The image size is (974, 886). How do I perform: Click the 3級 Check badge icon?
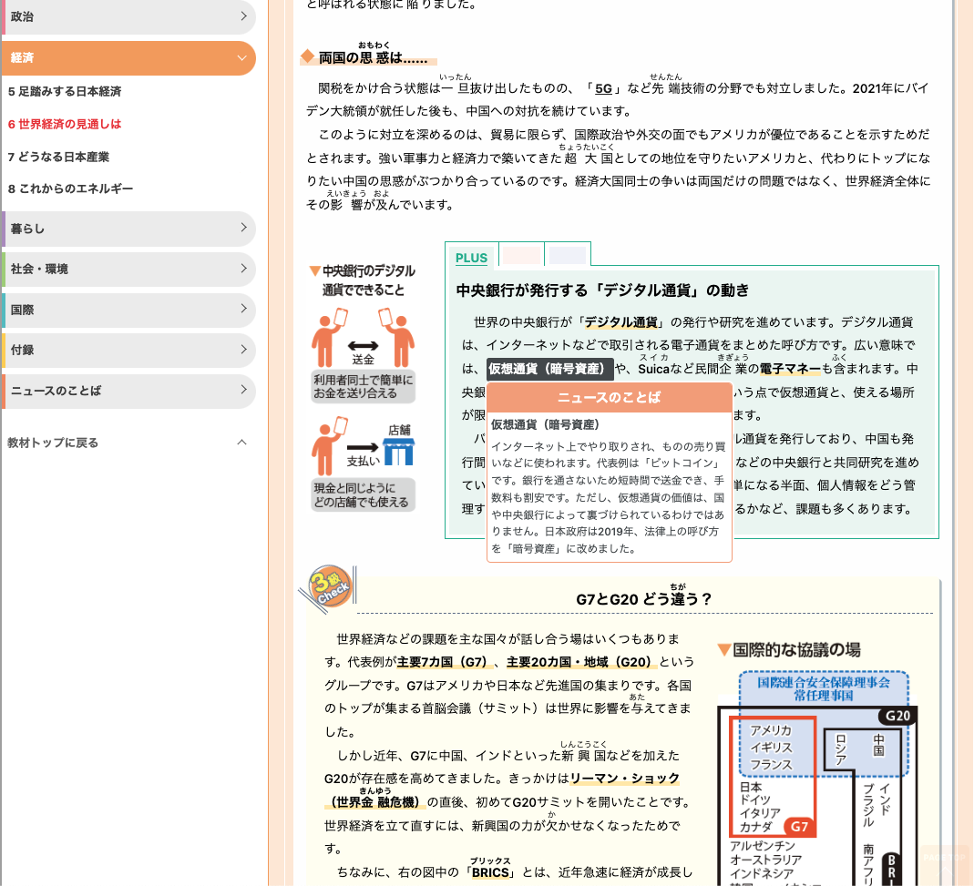click(330, 587)
